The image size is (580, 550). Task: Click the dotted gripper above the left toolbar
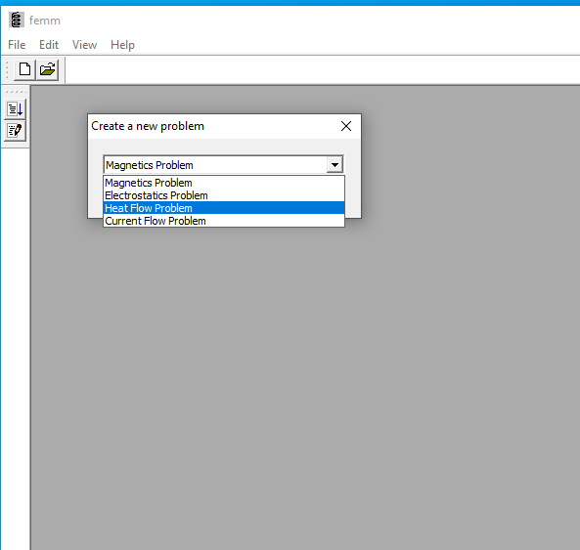16,91
